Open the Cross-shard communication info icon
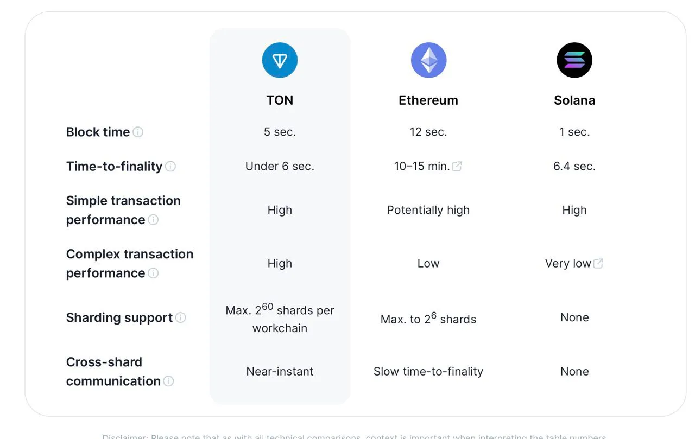Viewport: 695px width, 439px height. pos(168,381)
